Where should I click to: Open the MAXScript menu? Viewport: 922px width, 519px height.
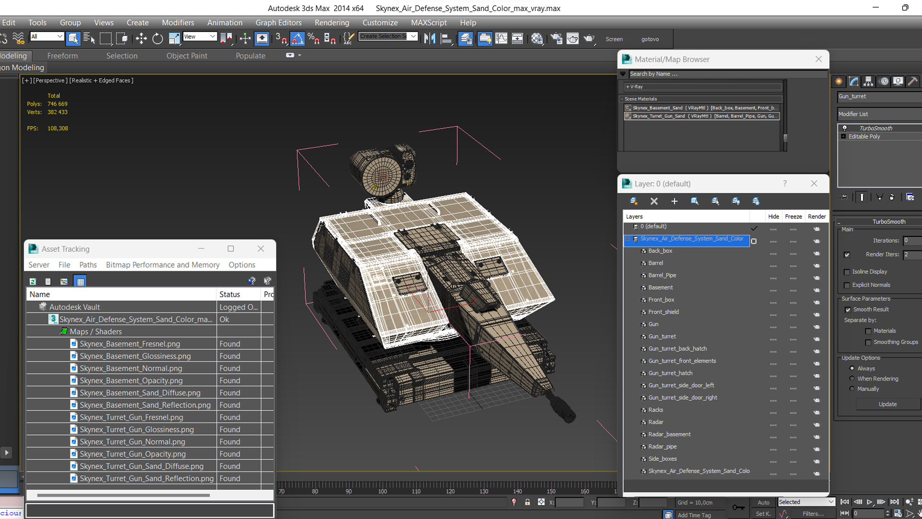click(429, 23)
